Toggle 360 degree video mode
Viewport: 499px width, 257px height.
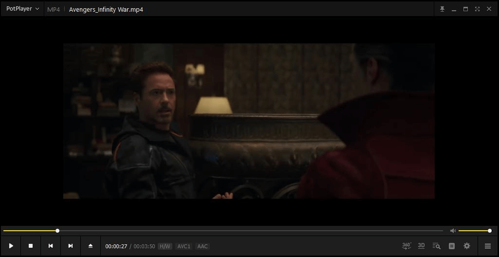pyautogui.click(x=407, y=245)
